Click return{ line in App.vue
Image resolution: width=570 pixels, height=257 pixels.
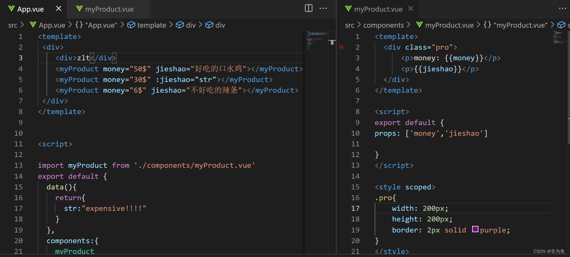pyautogui.click(x=70, y=198)
